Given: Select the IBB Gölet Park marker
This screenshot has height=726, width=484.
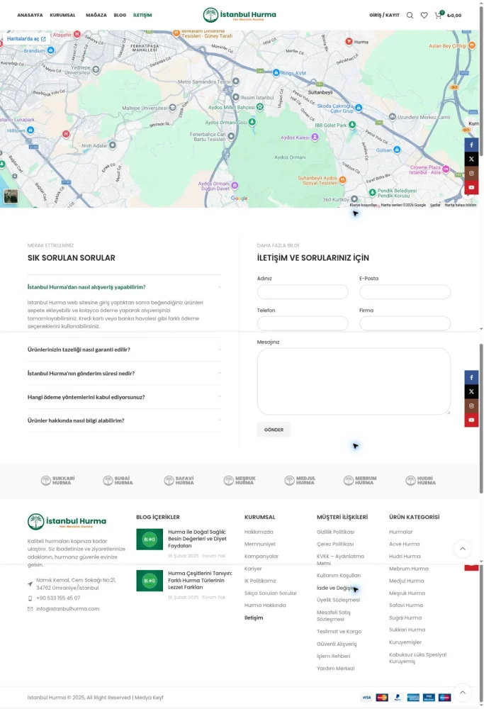Looking at the screenshot, I should (x=353, y=125).
